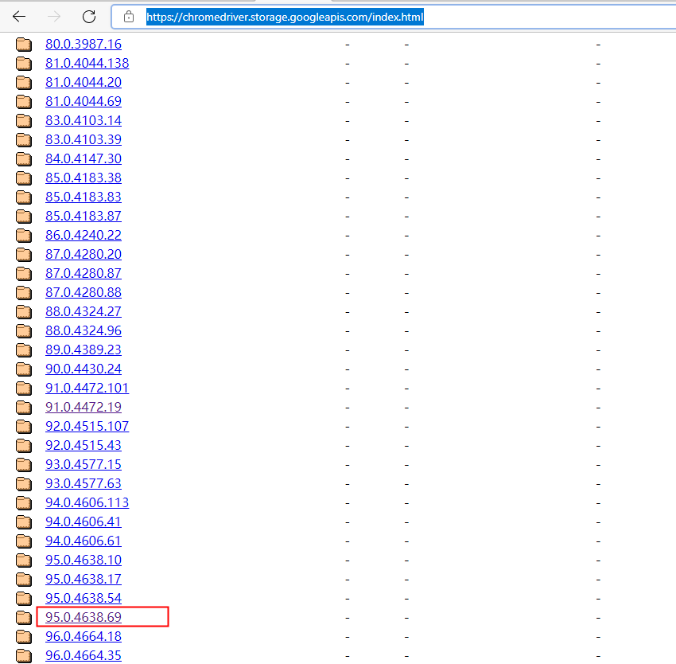Screen dimensions: 676x664
Task: Open folder link 92.0.4515.107
Action: (x=87, y=426)
